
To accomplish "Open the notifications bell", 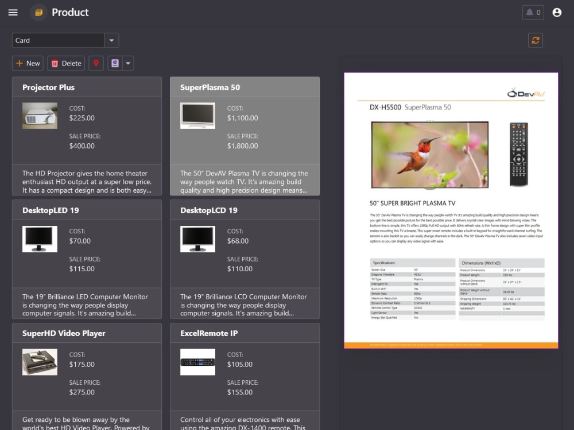I will (x=533, y=13).
